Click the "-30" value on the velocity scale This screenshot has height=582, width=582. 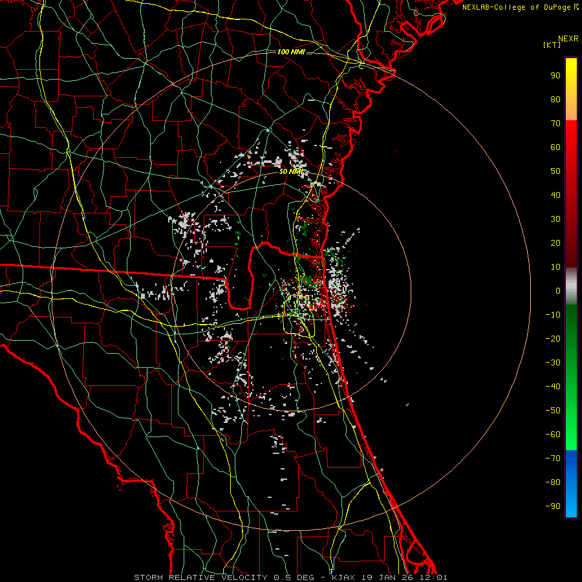tap(553, 363)
